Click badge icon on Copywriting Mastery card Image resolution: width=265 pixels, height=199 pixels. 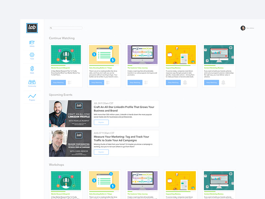[x=185, y=82]
